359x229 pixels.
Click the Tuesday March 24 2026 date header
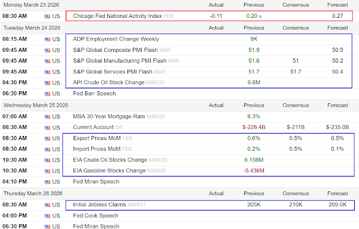32,28
